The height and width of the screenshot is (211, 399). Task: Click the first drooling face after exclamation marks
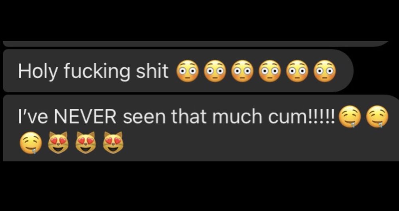[x=350, y=116]
